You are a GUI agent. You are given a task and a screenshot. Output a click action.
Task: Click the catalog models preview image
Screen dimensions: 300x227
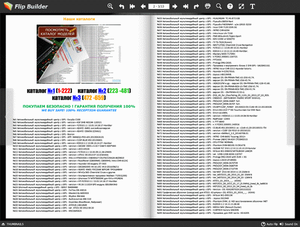(x=79, y=54)
